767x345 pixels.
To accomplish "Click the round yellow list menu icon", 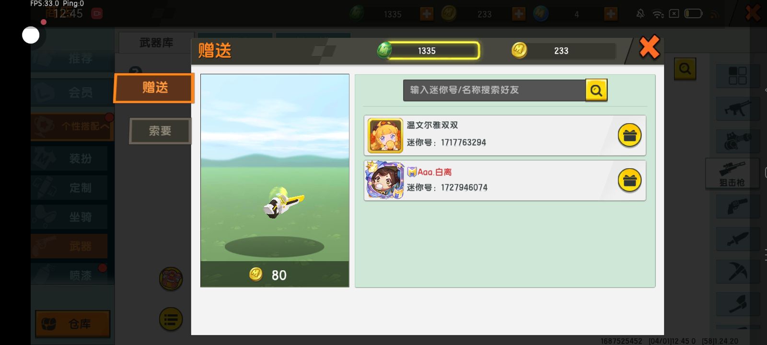I will 171,319.
